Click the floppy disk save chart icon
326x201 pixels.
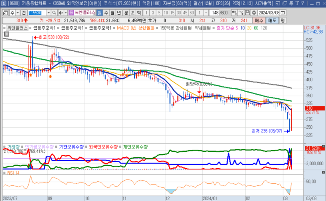point(248,13)
